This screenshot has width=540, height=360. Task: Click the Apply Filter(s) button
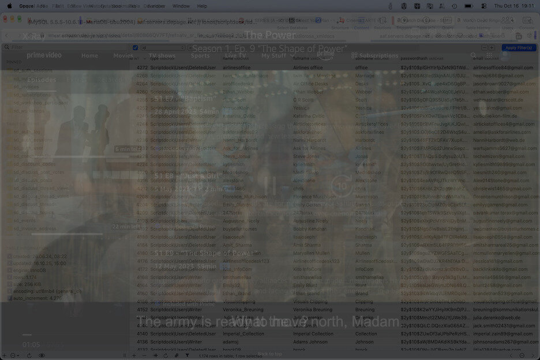518,47
